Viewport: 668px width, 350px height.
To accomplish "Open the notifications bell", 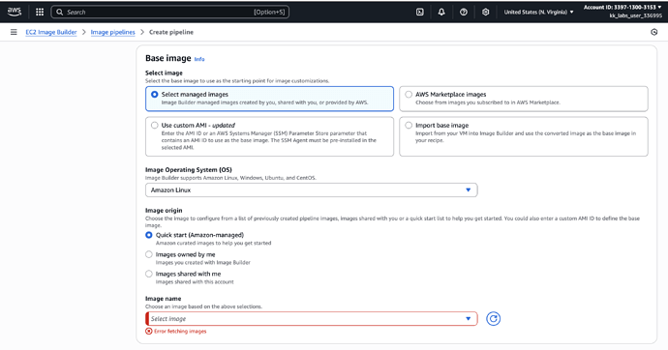I will click(x=441, y=12).
